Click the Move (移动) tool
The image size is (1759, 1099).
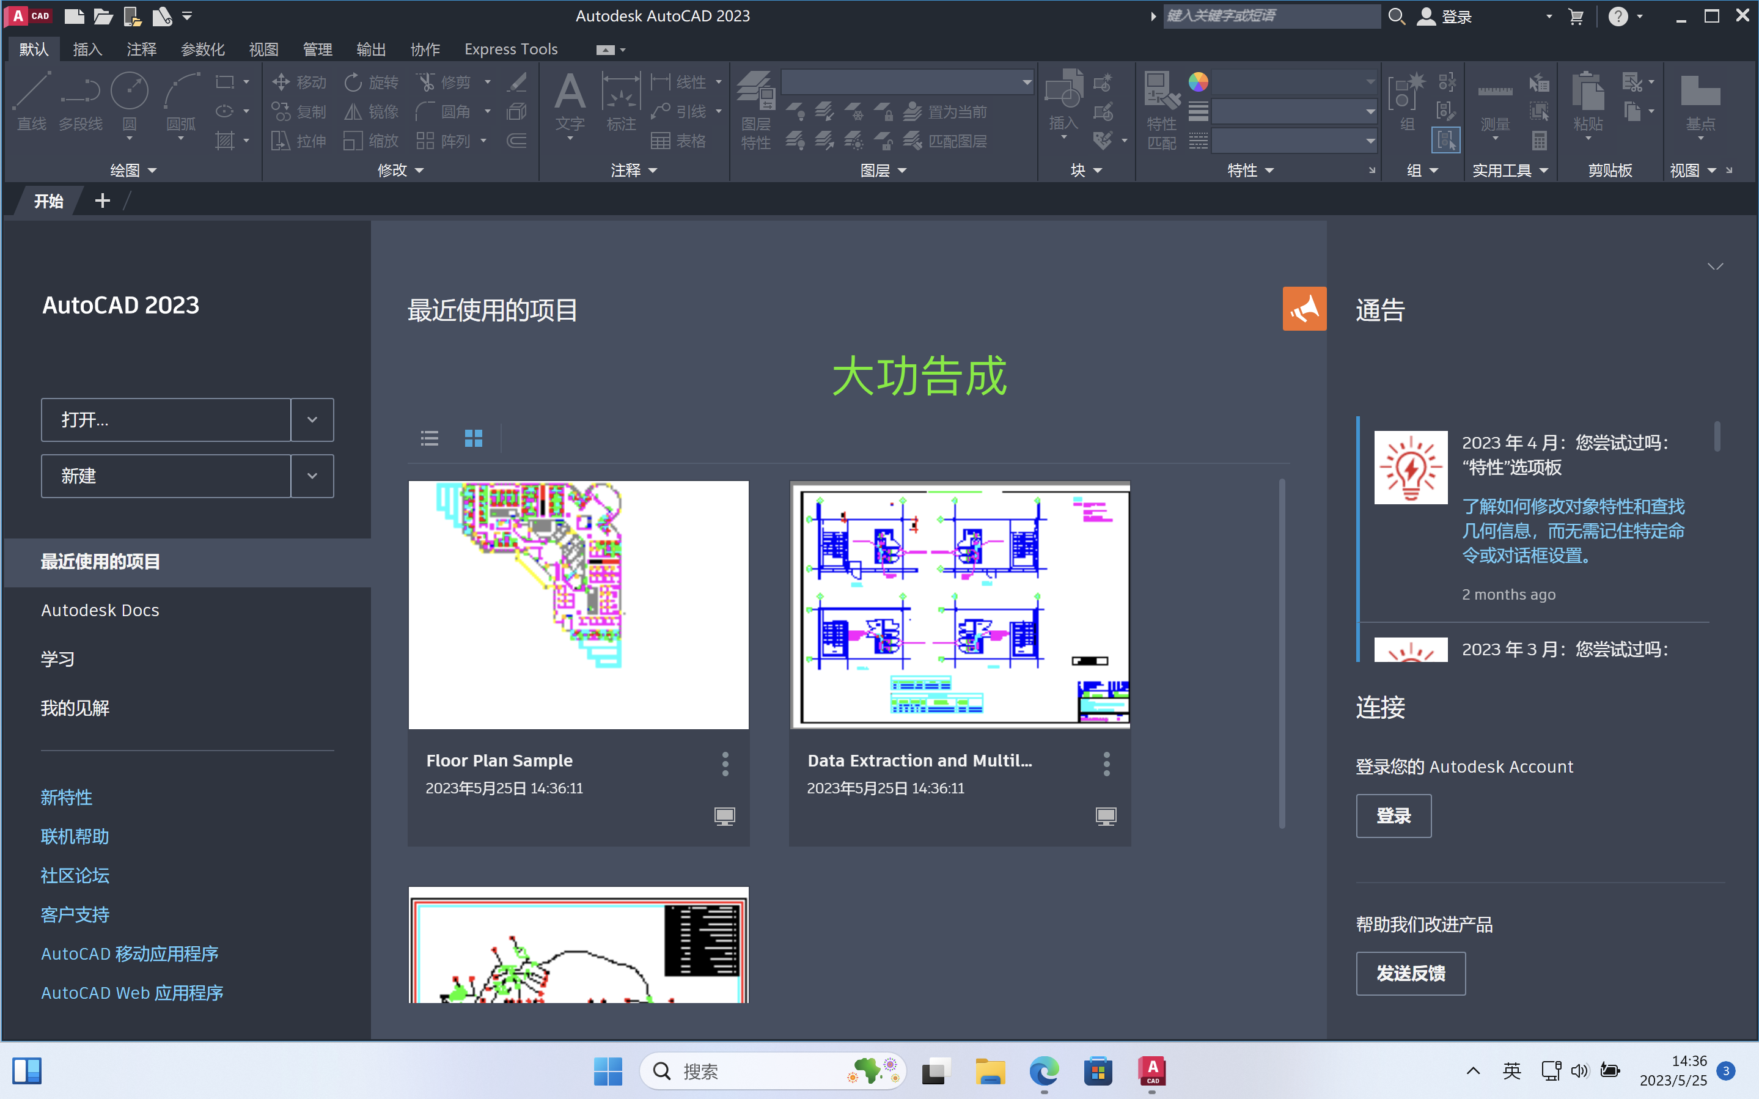tap(299, 82)
